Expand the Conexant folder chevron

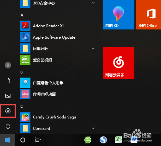[x=93, y=128]
